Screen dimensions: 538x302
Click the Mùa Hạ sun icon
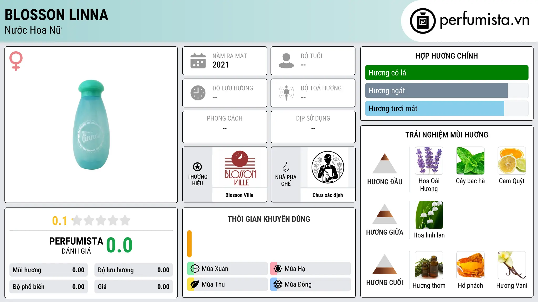click(278, 269)
